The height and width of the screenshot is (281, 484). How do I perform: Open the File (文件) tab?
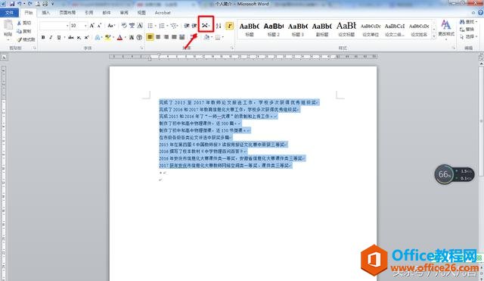click(10, 13)
